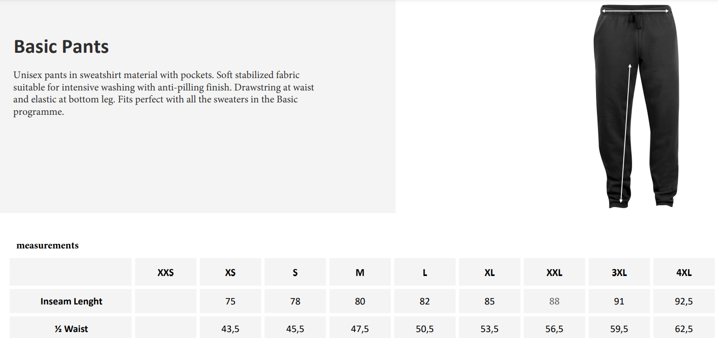
Task: Click inseam value 88 for XXL
Action: (554, 301)
